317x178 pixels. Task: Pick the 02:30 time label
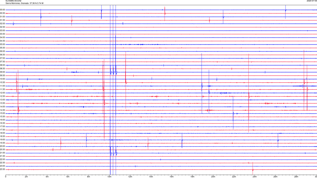tap(3, 27)
